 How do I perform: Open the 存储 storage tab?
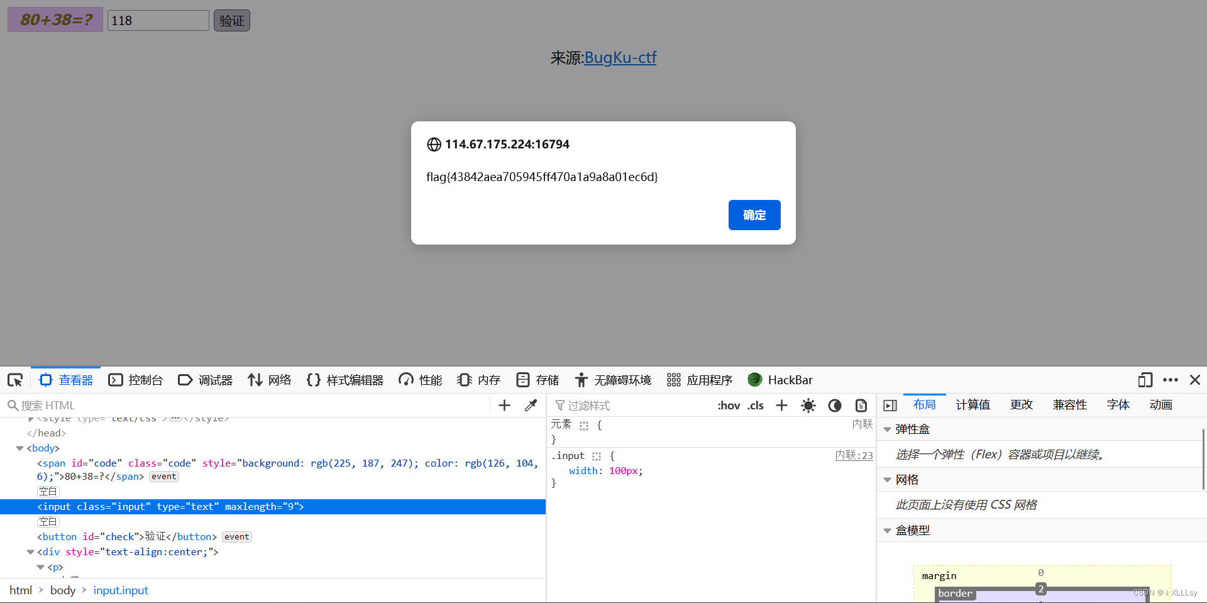537,380
